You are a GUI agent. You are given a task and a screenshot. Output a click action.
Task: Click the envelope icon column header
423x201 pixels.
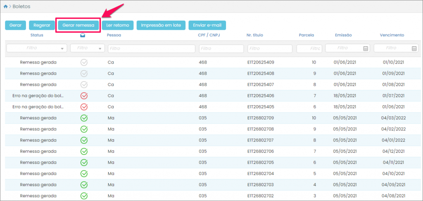click(83, 35)
